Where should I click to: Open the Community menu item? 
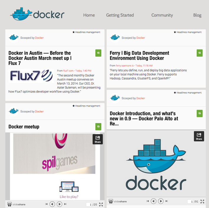tap(162, 15)
